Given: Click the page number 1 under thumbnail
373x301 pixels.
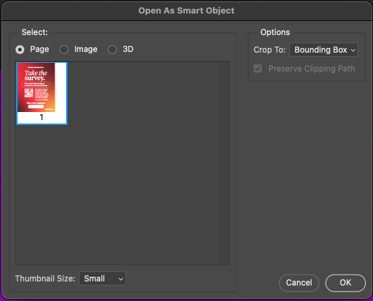Looking at the screenshot, I should click(x=41, y=117).
